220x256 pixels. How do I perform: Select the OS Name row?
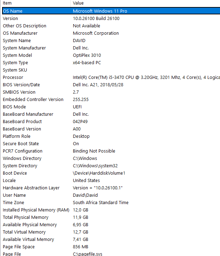[x=111, y=11]
